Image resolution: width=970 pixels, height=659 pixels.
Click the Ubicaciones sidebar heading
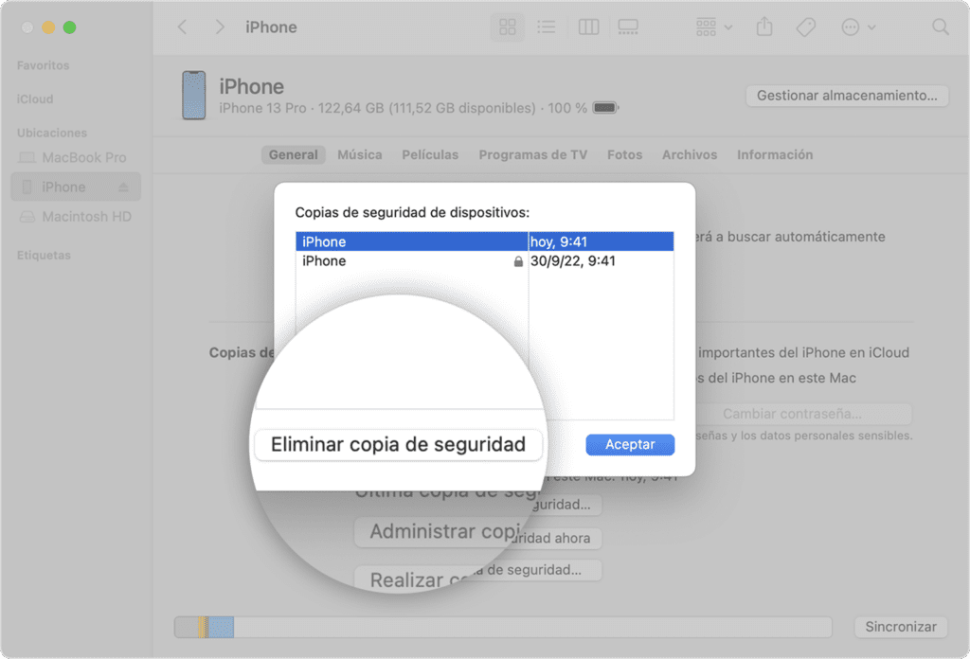click(52, 133)
